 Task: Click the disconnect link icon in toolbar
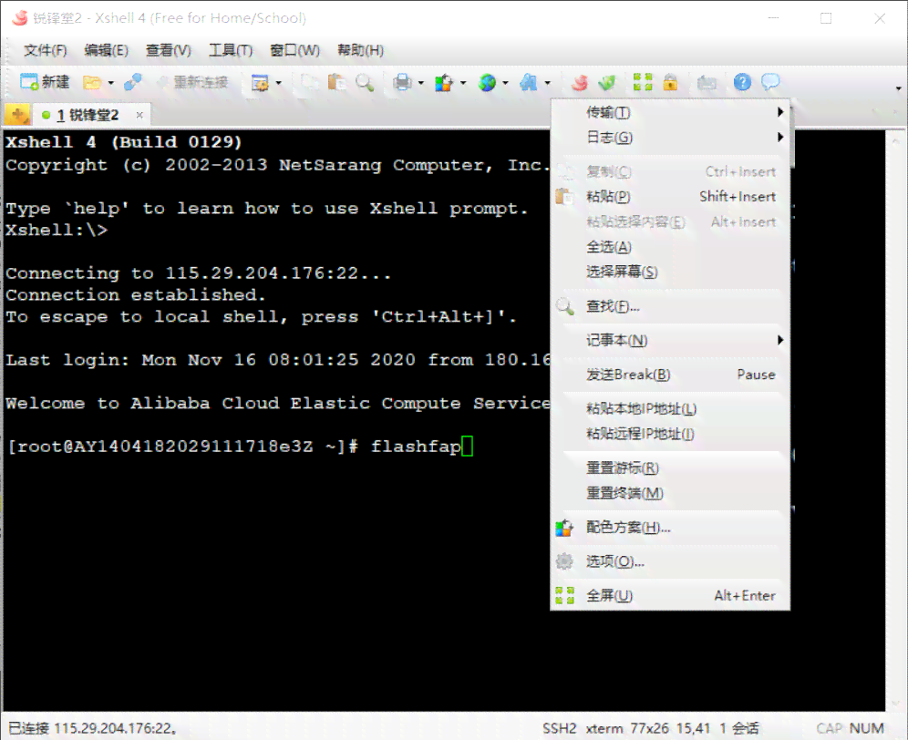[x=132, y=82]
